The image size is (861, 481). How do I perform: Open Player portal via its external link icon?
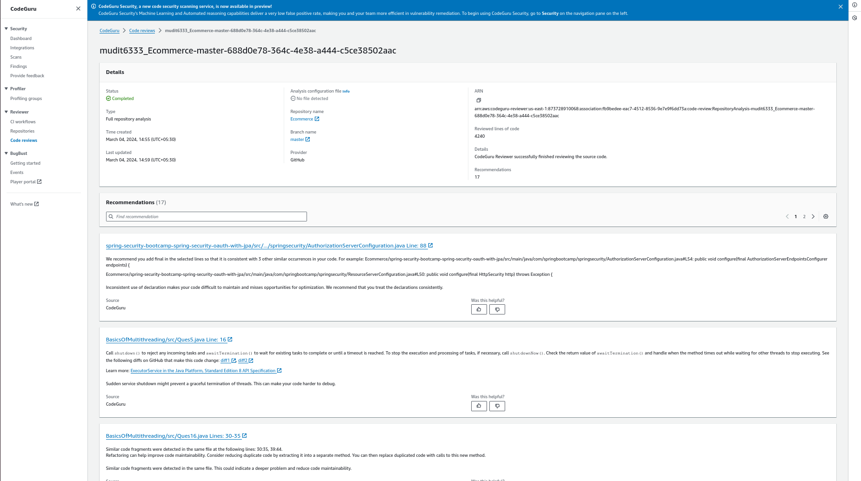coord(40,181)
